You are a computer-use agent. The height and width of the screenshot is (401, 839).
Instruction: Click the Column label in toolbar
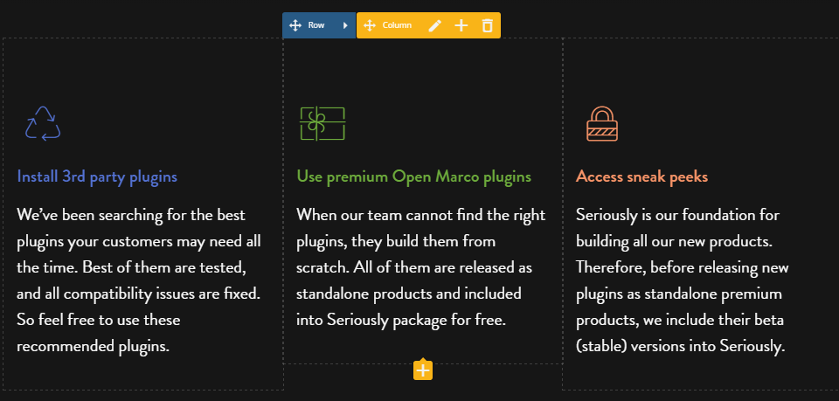(397, 25)
